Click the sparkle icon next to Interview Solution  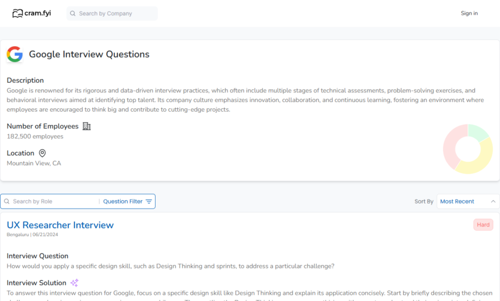tap(74, 283)
